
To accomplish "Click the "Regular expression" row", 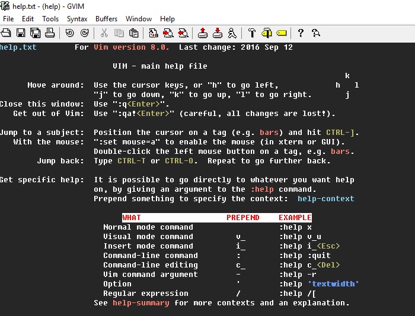I will click(x=146, y=294).
